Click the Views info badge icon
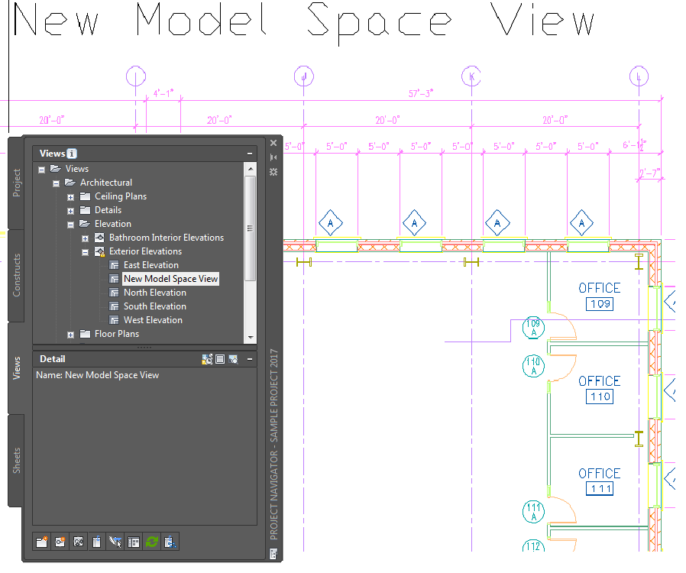 [72, 154]
